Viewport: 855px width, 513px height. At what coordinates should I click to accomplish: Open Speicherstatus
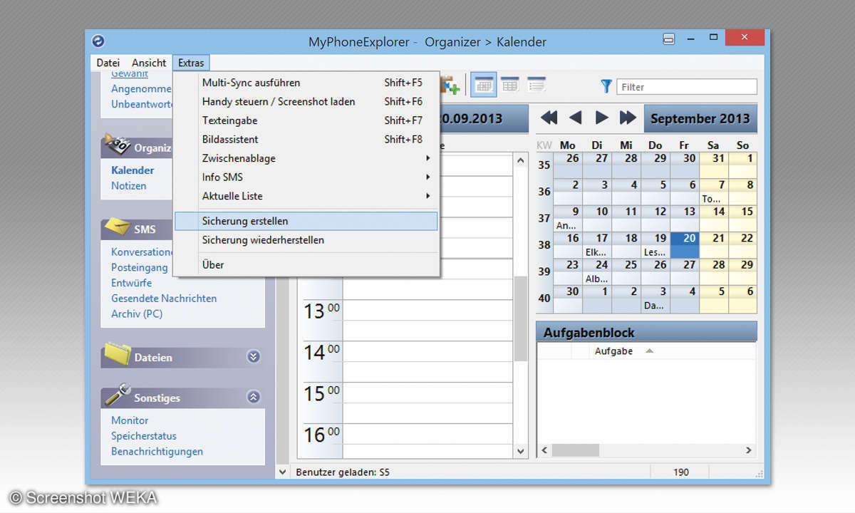coord(144,436)
